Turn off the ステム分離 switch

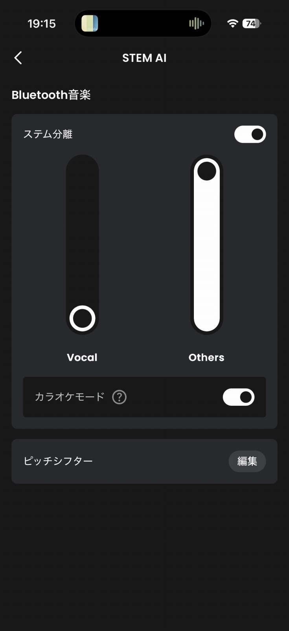tap(250, 134)
